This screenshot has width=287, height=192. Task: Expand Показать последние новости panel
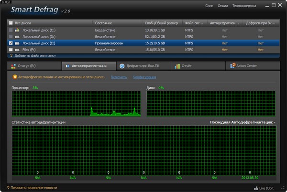32,188
